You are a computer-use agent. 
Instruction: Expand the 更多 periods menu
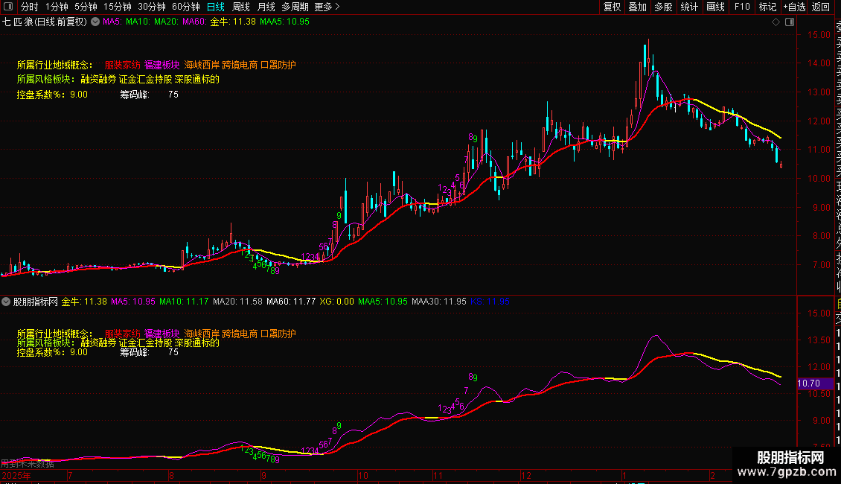327,7
